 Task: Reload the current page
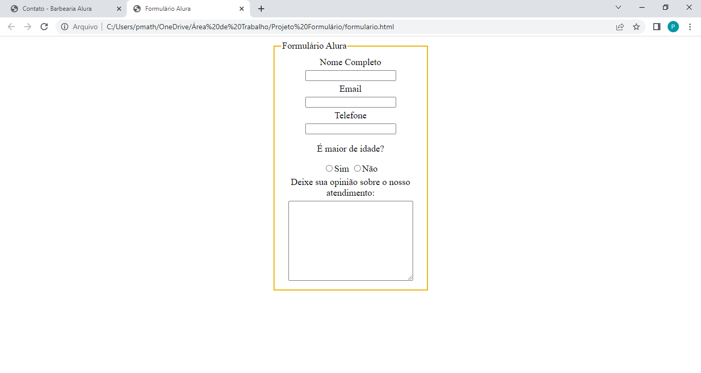44,27
